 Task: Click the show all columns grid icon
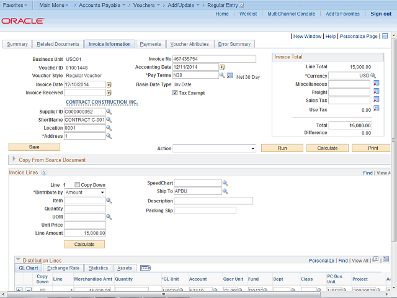click(146, 268)
